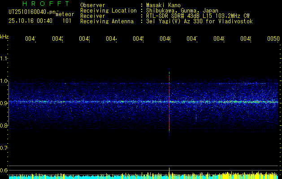
Task: Click the 0.7 kHz frequency label
Action: [x=4, y=148]
